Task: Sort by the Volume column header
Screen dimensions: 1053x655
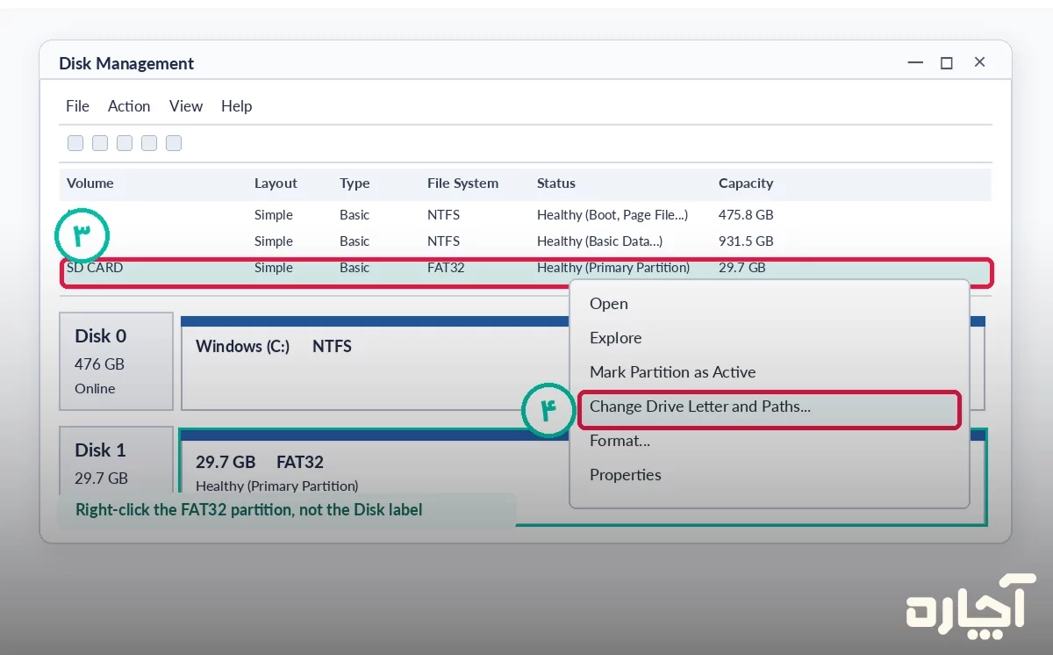Action: tap(90, 184)
